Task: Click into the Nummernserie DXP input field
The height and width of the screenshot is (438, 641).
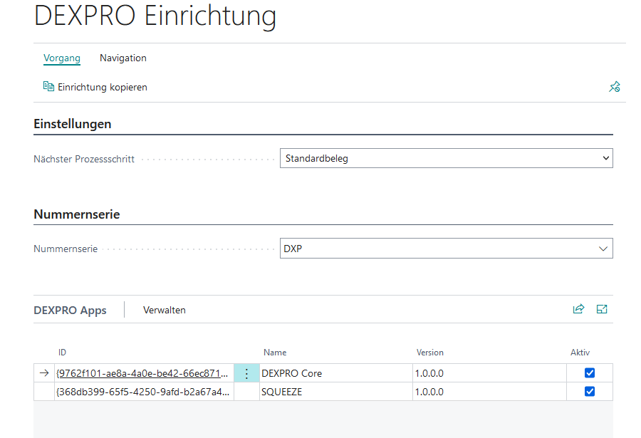Action: (x=434, y=249)
